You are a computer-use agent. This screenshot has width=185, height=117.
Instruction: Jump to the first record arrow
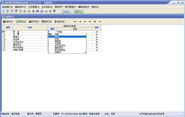(x=75, y=22)
